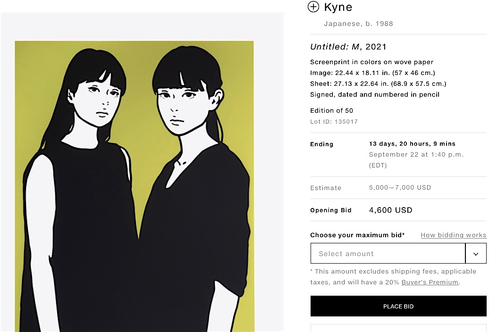Click the outlined box below PLACE BID
Screen dimensions: 489x332
[x=398, y=328]
